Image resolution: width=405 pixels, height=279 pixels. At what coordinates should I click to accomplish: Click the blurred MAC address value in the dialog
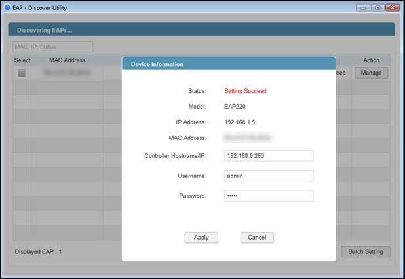[x=248, y=138]
